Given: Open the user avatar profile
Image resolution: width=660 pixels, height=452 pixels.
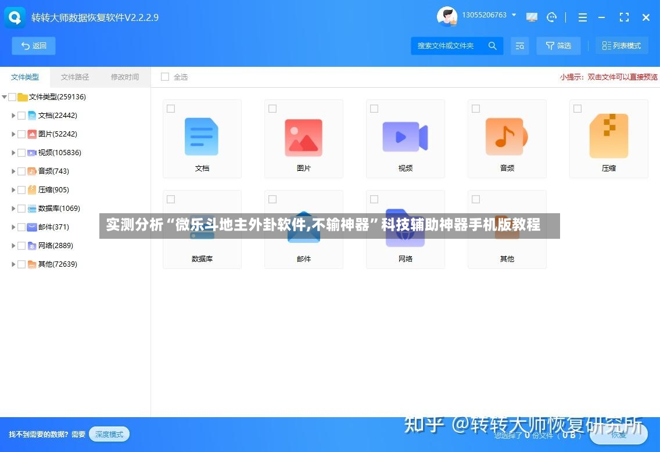Looking at the screenshot, I should [447, 16].
